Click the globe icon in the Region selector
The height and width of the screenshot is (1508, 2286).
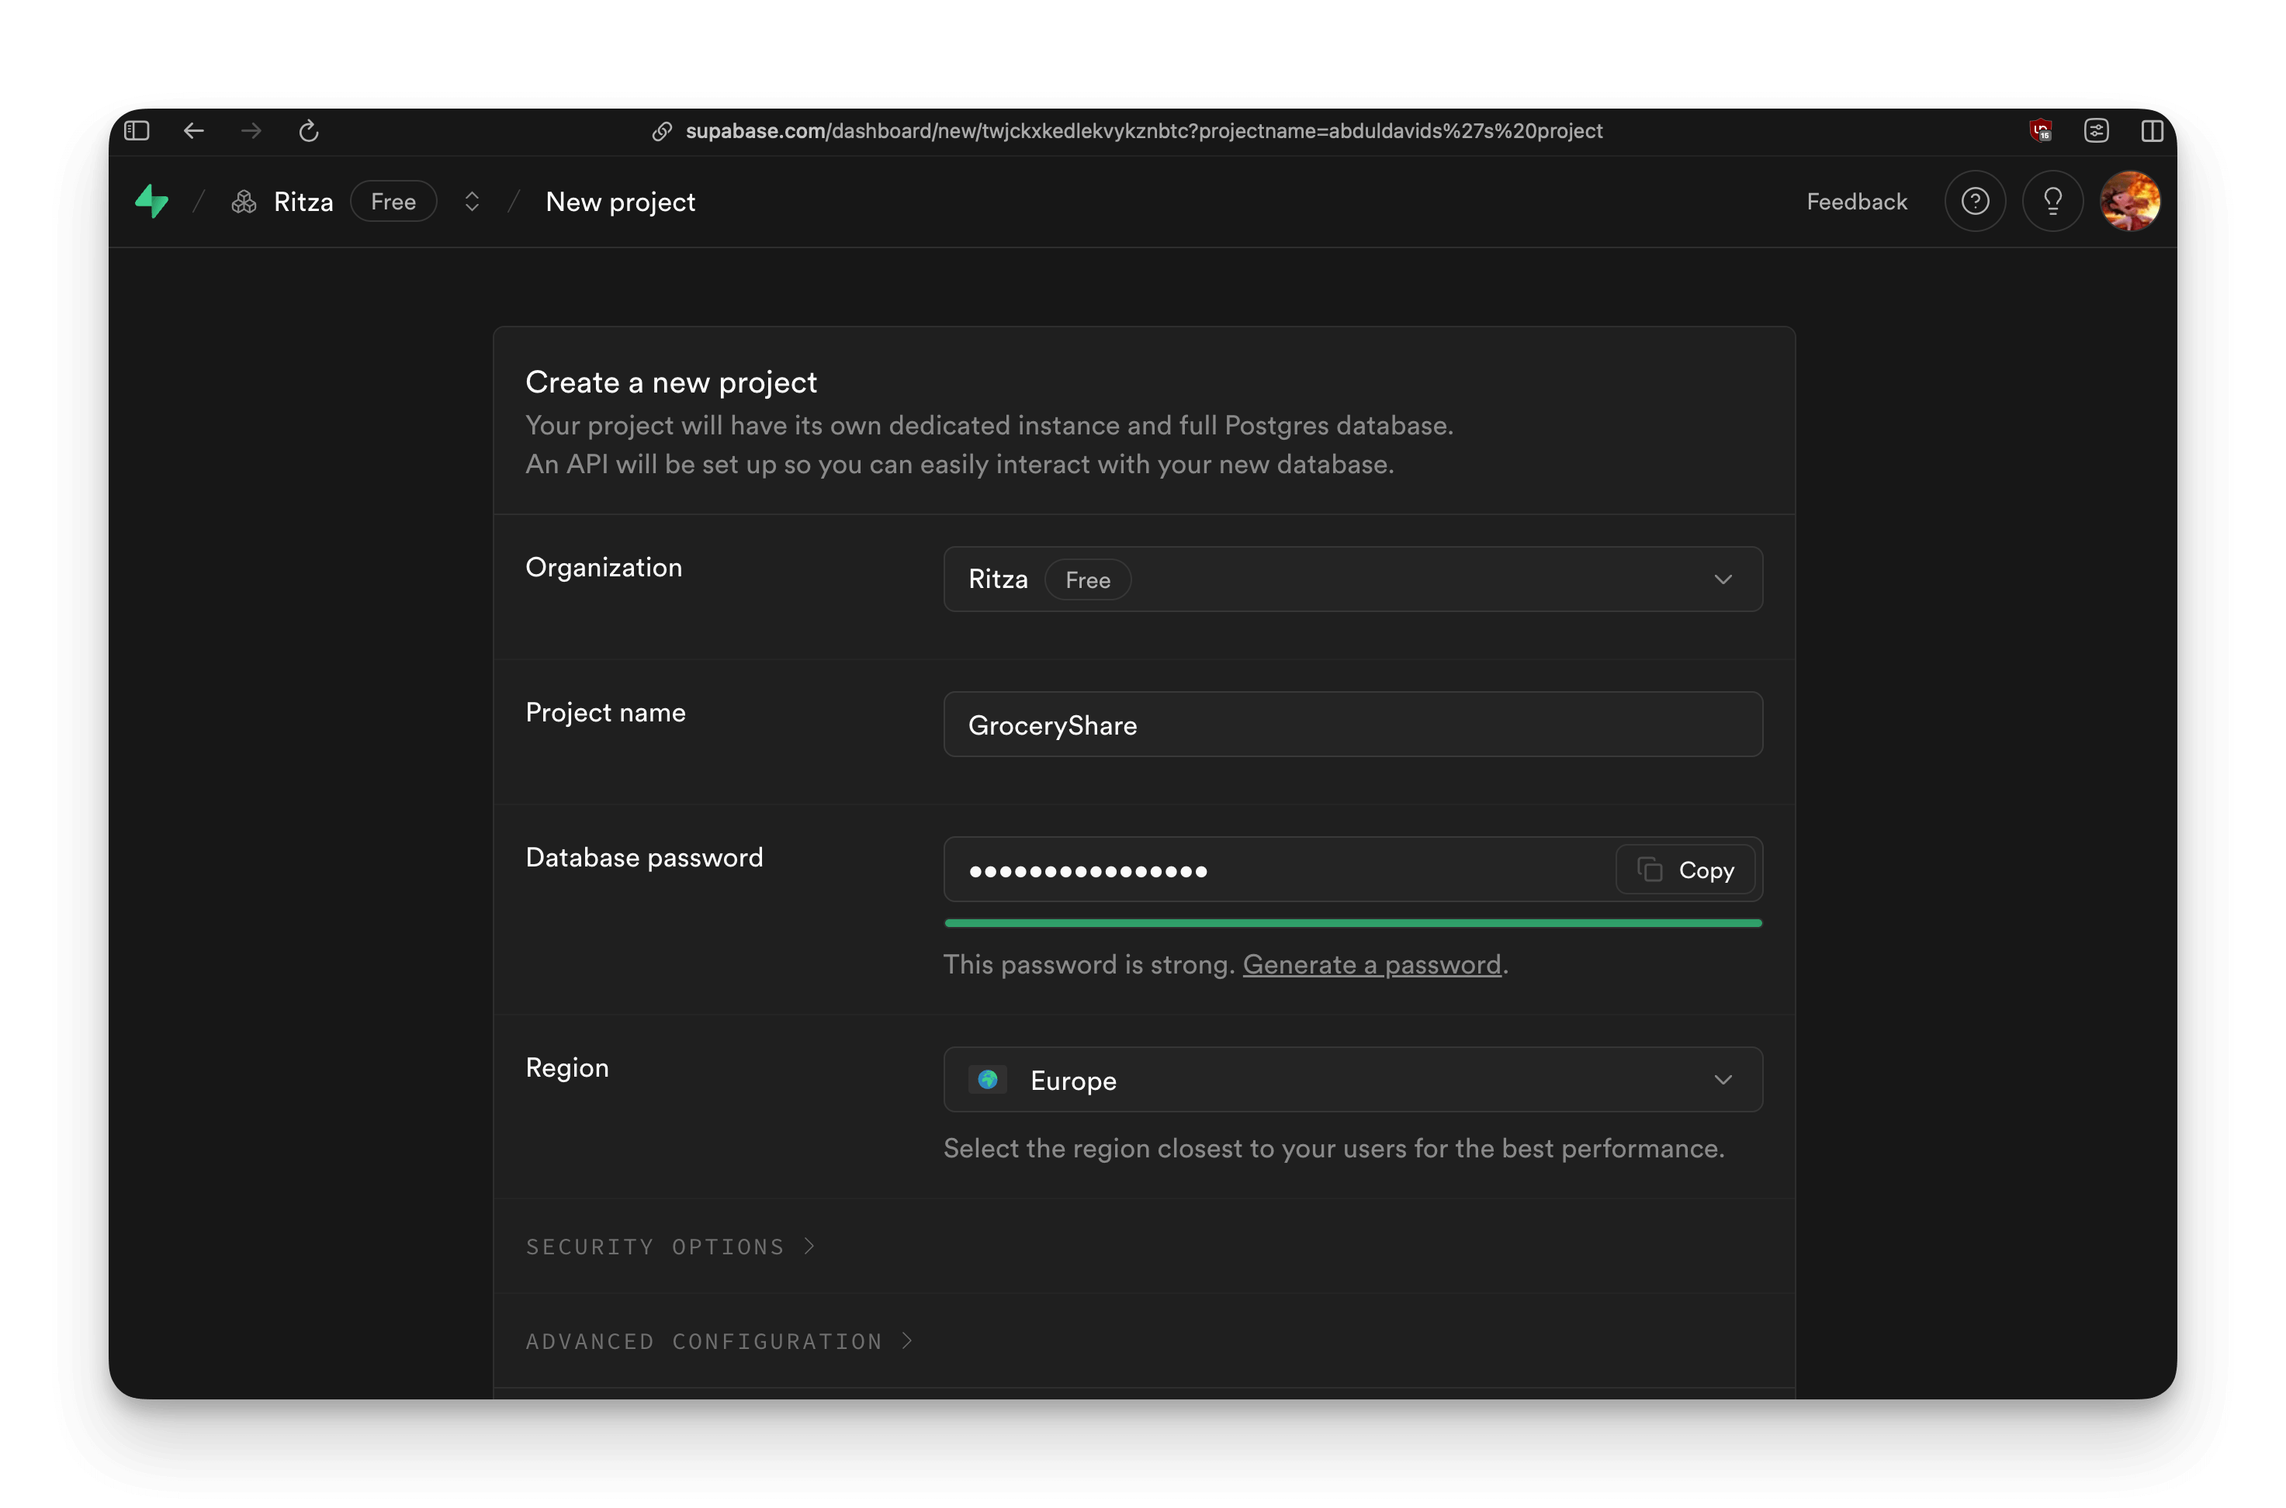pos(987,1079)
